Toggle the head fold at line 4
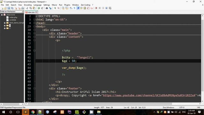This screenshot has height=115, width=204. 34,23
